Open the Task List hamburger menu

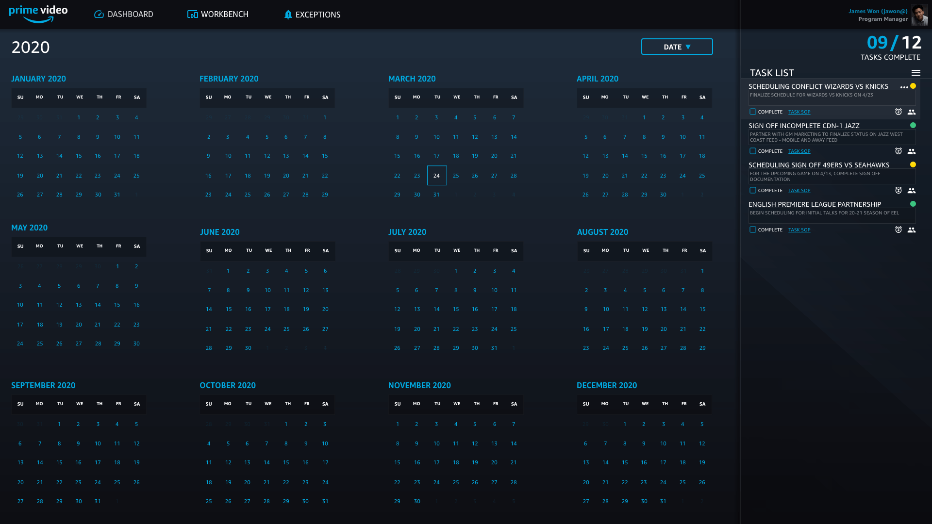[x=915, y=73]
